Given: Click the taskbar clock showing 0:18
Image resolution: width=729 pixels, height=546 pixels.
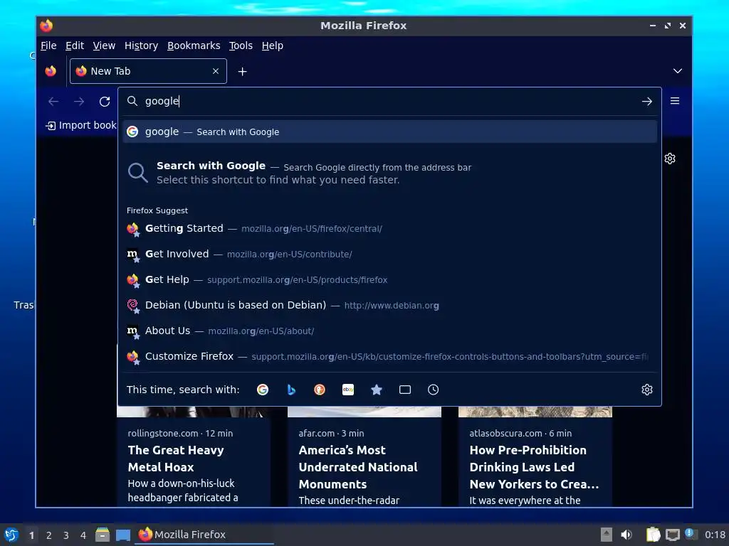Looking at the screenshot, I should (715, 535).
